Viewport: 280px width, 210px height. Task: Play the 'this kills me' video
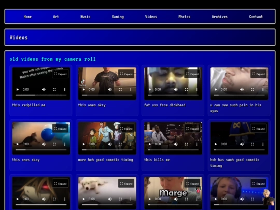click(150, 144)
